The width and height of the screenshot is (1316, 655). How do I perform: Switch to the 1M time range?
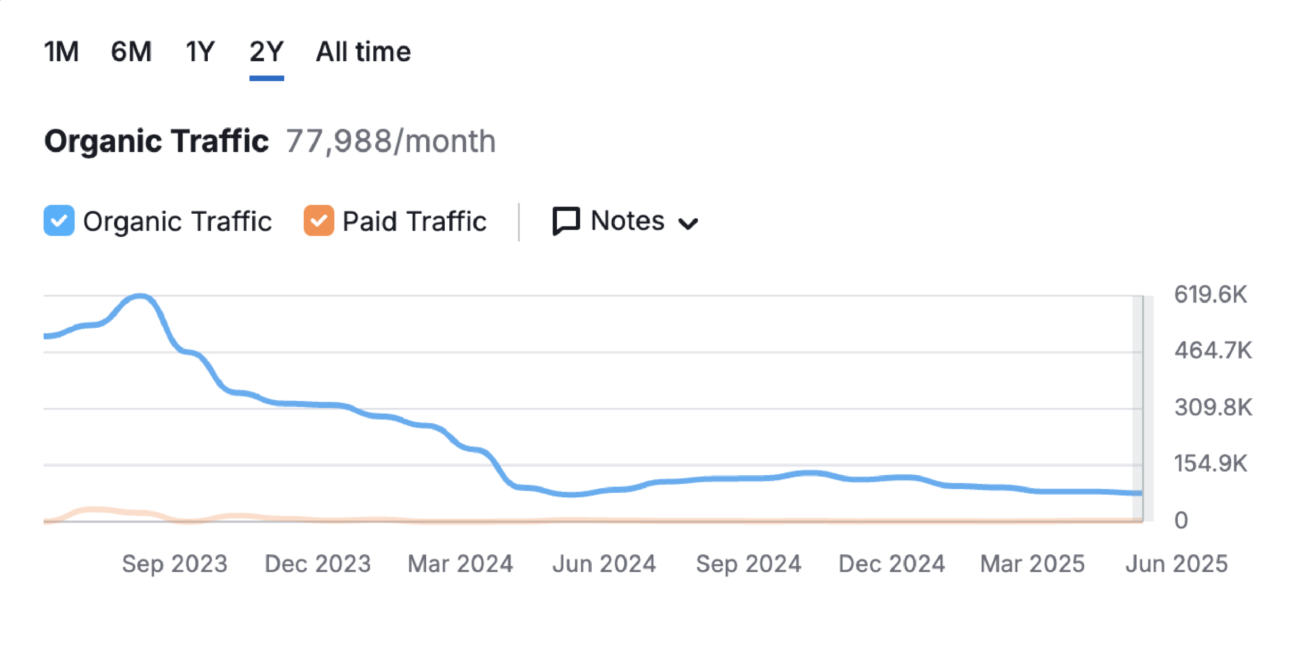point(61,52)
